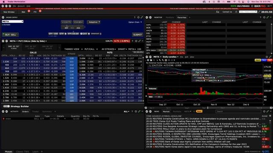Open Account menu in TWS
The image size is (273, 153).
point(21,6)
